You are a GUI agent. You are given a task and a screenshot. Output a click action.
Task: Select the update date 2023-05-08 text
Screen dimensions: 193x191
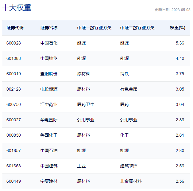[181, 10]
